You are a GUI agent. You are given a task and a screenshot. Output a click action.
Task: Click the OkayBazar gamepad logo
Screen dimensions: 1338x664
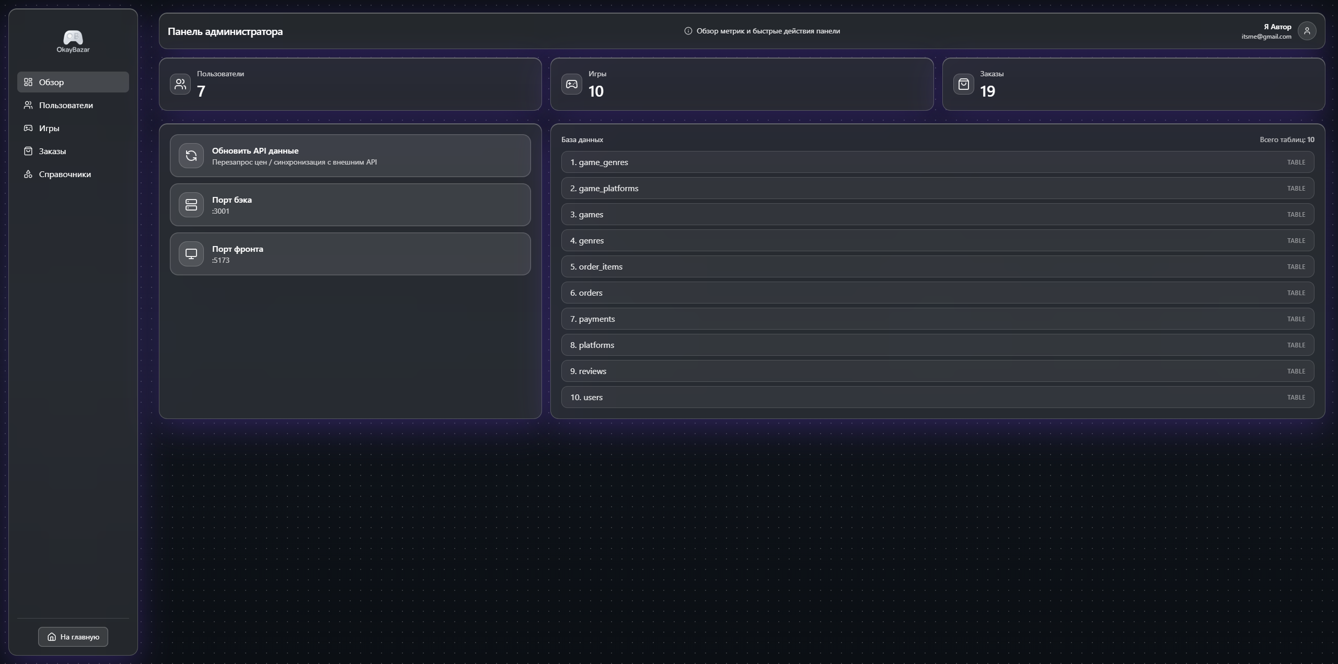click(x=73, y=38)
